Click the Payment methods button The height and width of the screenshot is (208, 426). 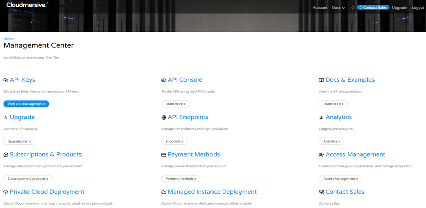pyautogui.click(x=180, y=179)
